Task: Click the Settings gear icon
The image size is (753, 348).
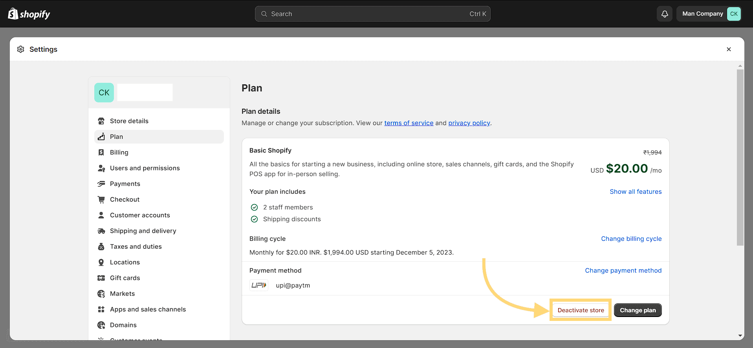Action: point(21,49)
